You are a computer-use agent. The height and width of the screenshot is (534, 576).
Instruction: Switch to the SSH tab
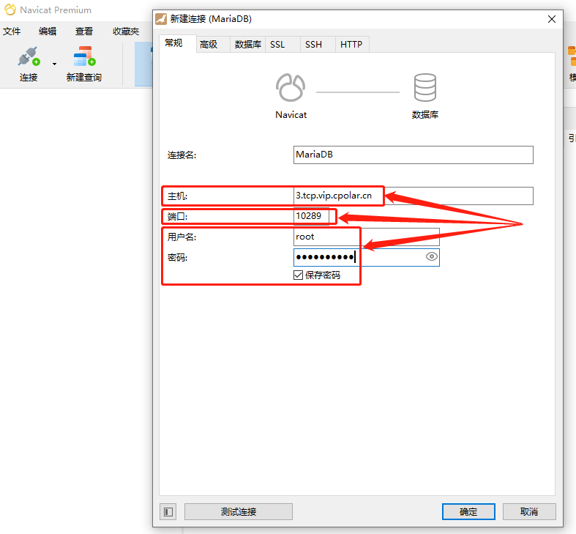[x=318, y=45]
